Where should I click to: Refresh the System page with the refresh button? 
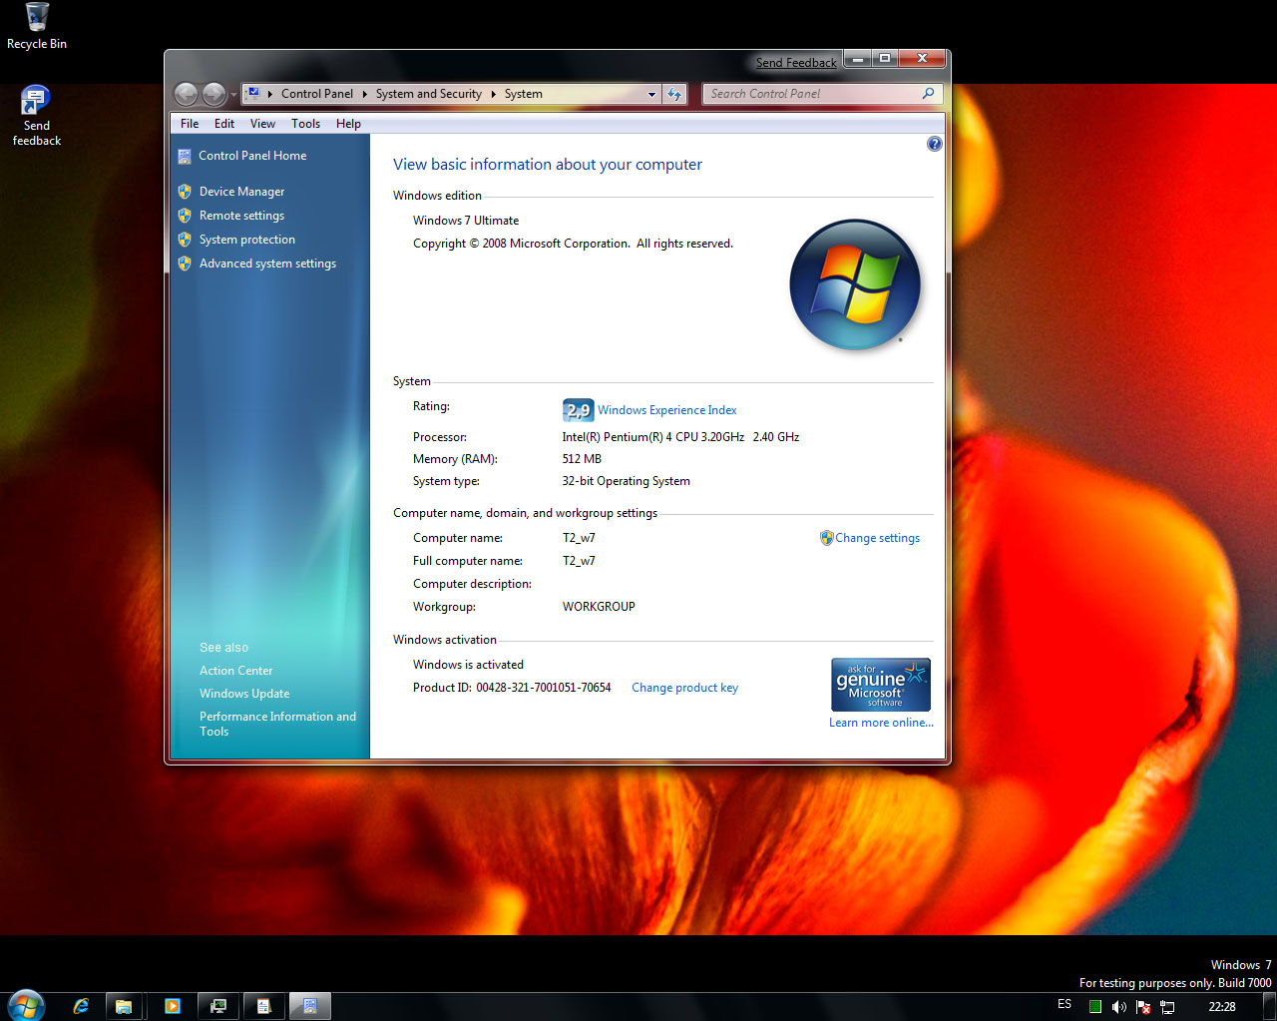pyautogui.click(x=675, y=94)
